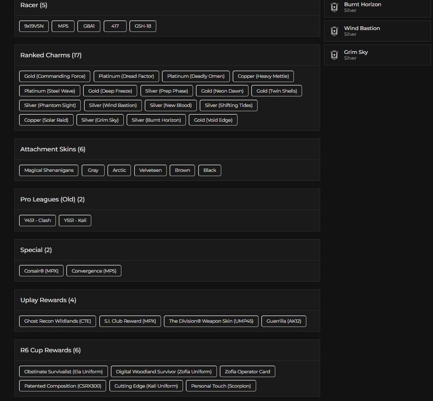
Task: Select the 9x19VSN racer skin tag
Action: coord(34,26)
